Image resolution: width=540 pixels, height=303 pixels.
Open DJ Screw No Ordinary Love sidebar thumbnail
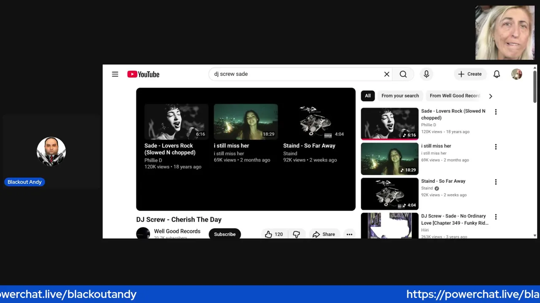point(390,226)
